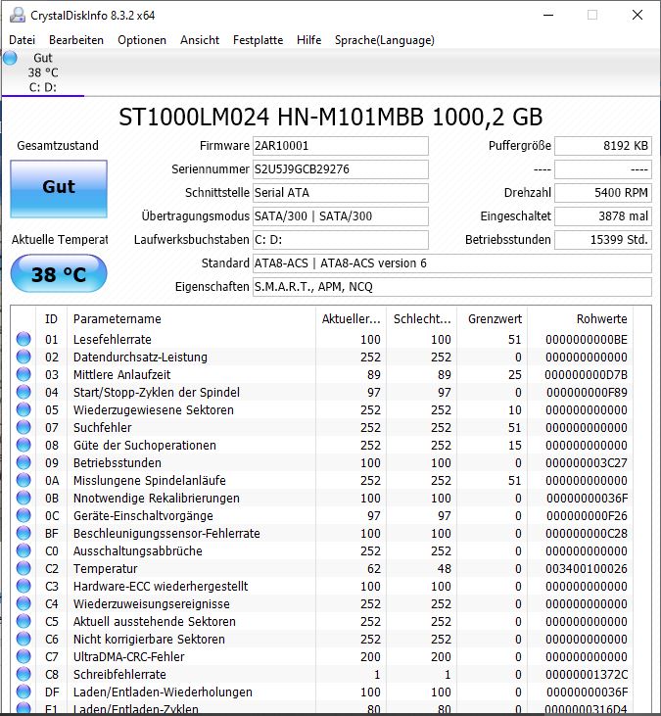Open the Ansicht menu
Screen dimensions: 661x716
pyautogui.click(x=200, y=40)
